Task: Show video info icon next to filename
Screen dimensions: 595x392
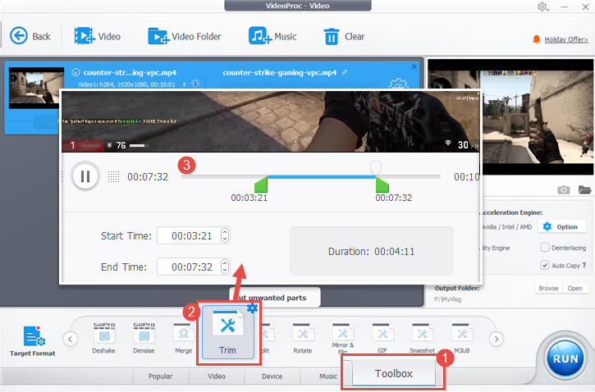Action: (76, 72)
